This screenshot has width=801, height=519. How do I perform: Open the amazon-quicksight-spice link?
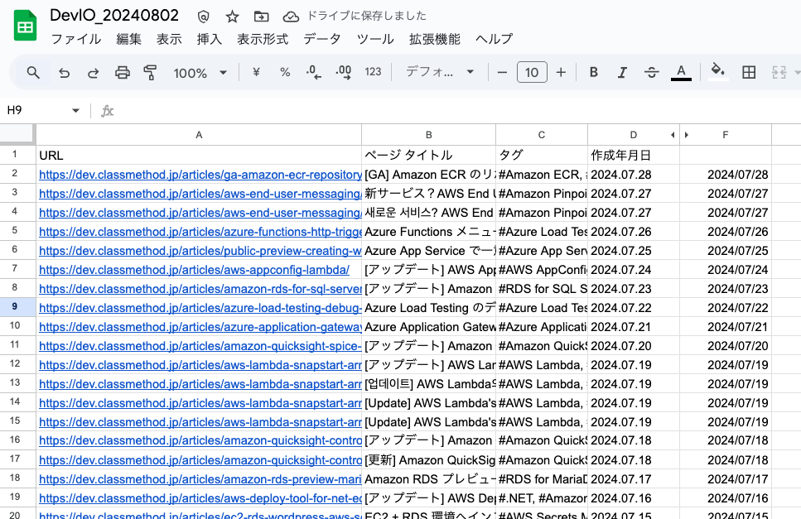click(200, 346)
